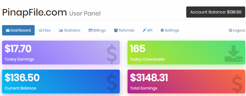Select the Total Earnings card
Image resolution: width=246 pixels, height=96 pixels.
coord(187,82)
